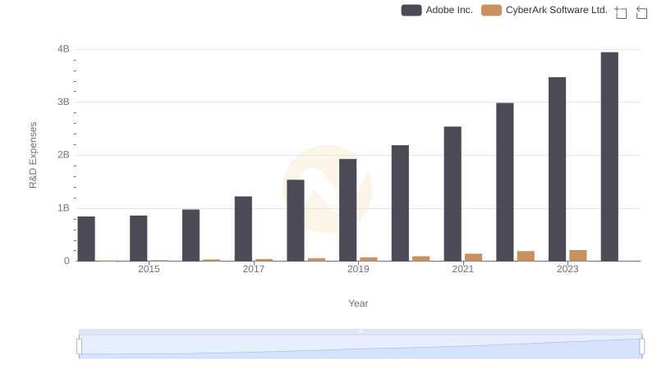Click the middle of the range slider track
The image size is (657, 378).
coord(361,347)
